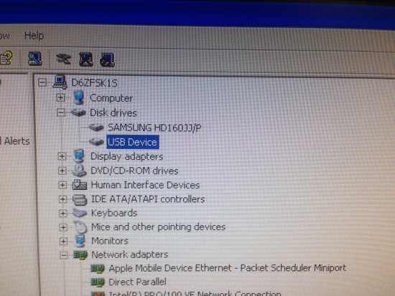Select the Human Interface Devices label
The width and height of the screenshot is (395, 296).
(145, 185)
